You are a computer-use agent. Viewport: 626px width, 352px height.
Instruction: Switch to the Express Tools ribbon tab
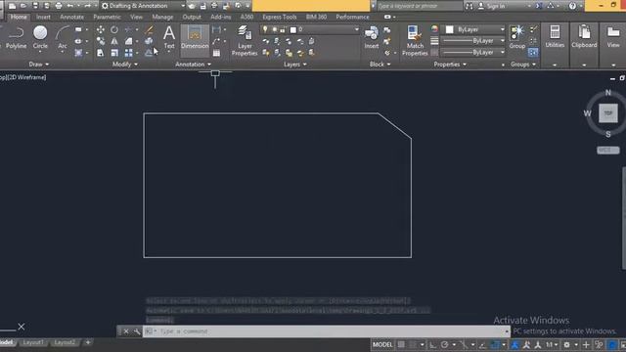pos(280,17)
